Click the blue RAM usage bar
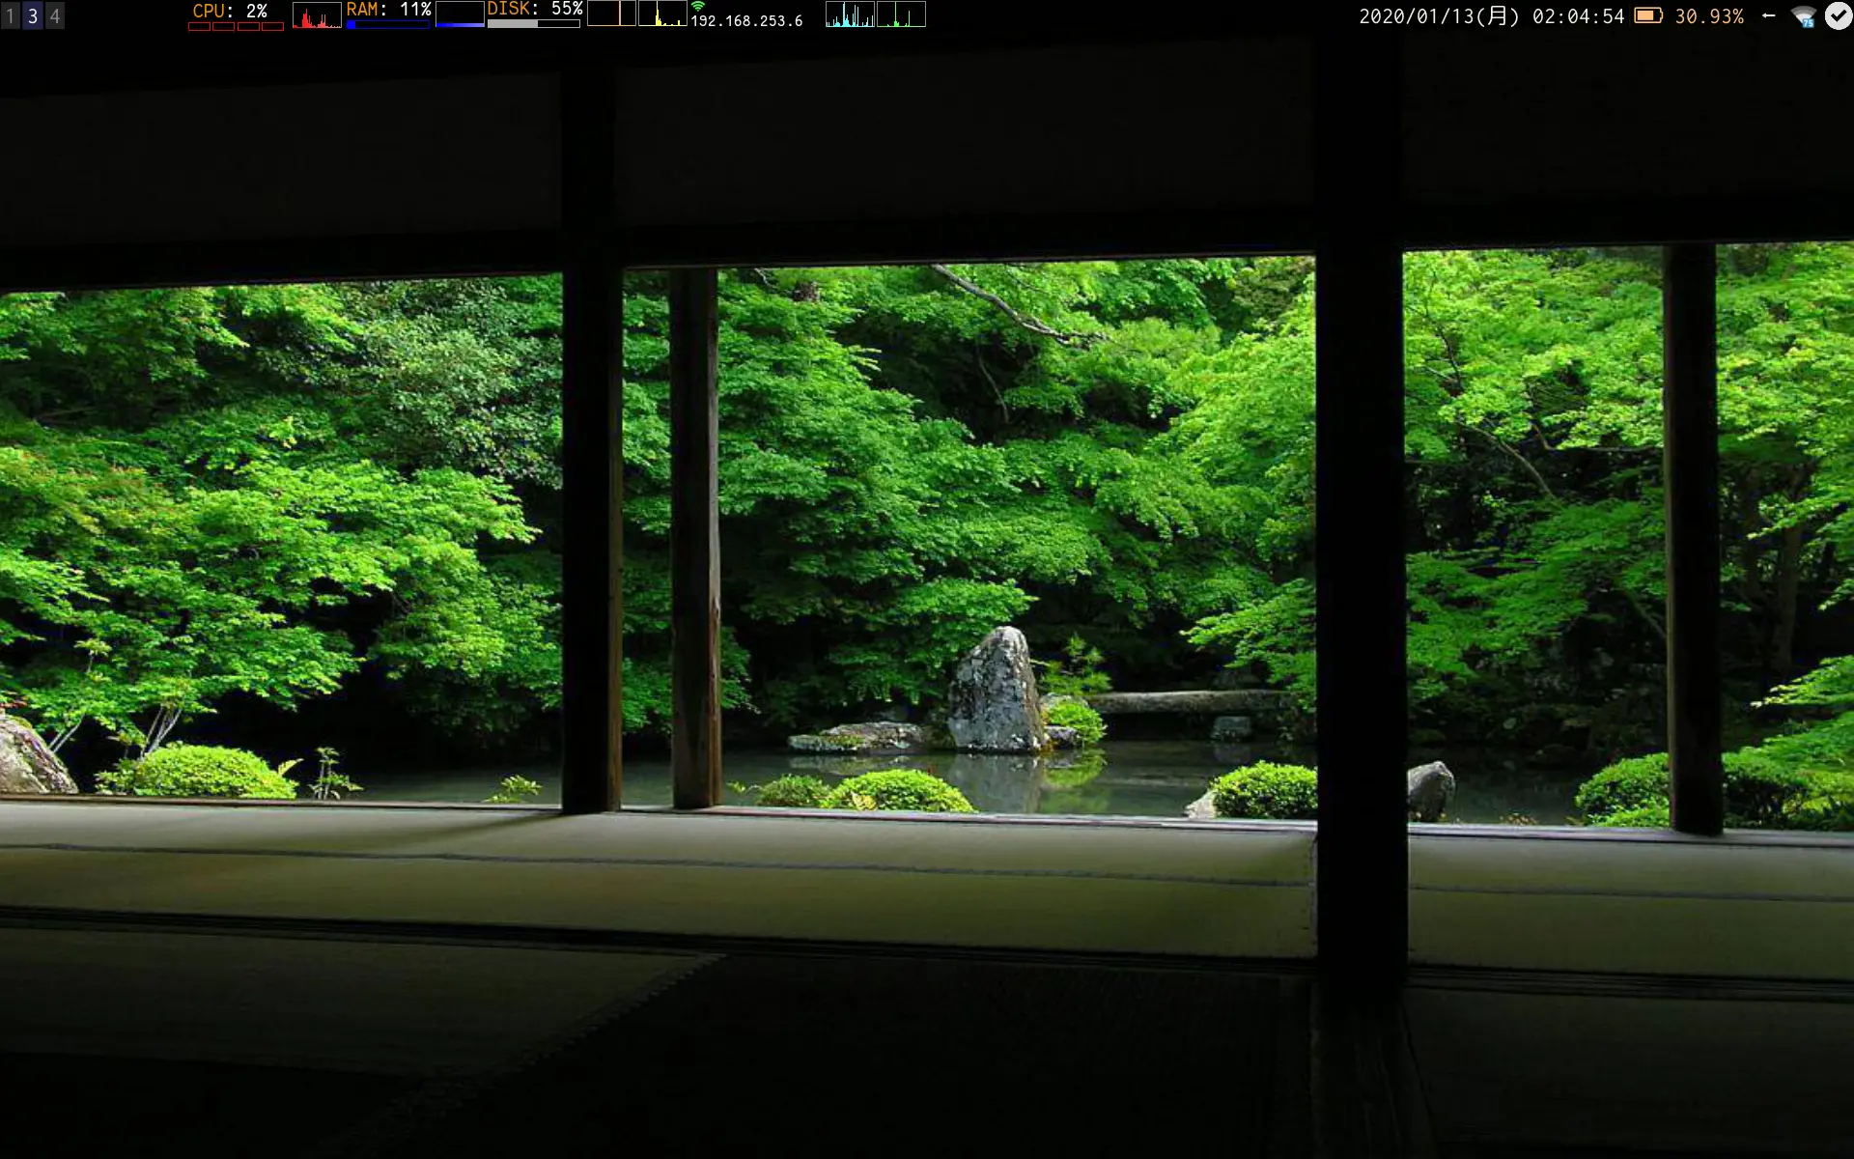Image resolution: width=1854 pixels, height=1159 pixels. 388,25
